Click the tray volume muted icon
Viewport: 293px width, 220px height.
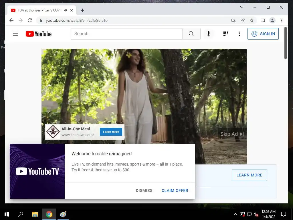coord(256,214)
